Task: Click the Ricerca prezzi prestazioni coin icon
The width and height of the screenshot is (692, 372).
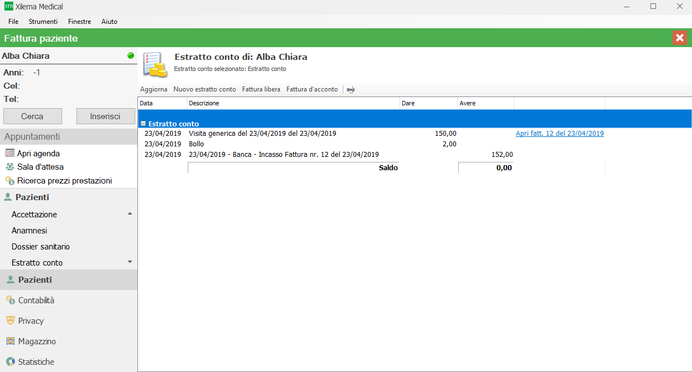Action: tap(10, 181)
